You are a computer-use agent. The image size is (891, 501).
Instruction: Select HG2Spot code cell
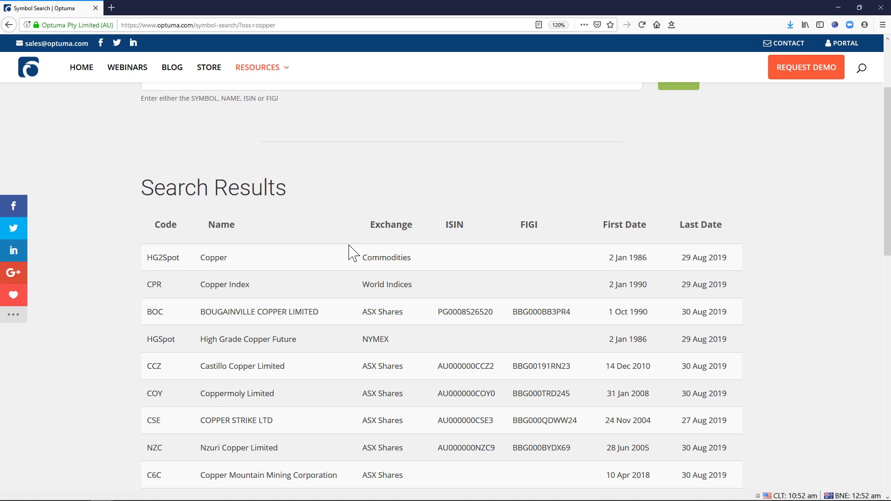click(163, 257)
